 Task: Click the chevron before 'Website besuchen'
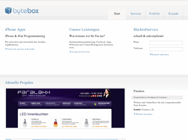tap(134, 114)
